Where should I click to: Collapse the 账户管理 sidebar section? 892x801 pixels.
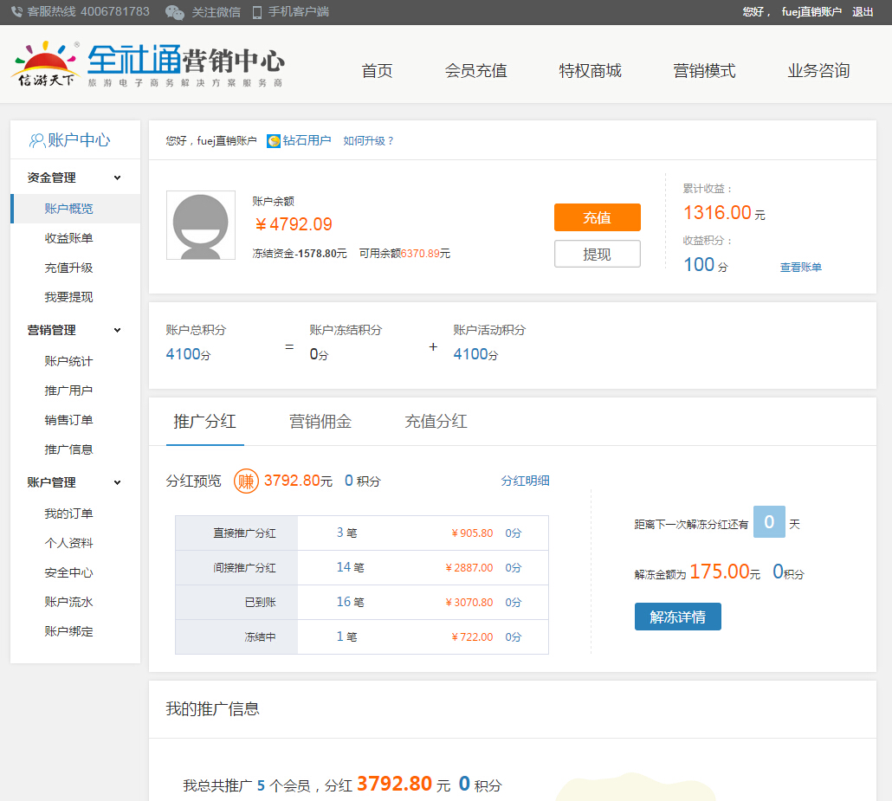coord(117,482)
